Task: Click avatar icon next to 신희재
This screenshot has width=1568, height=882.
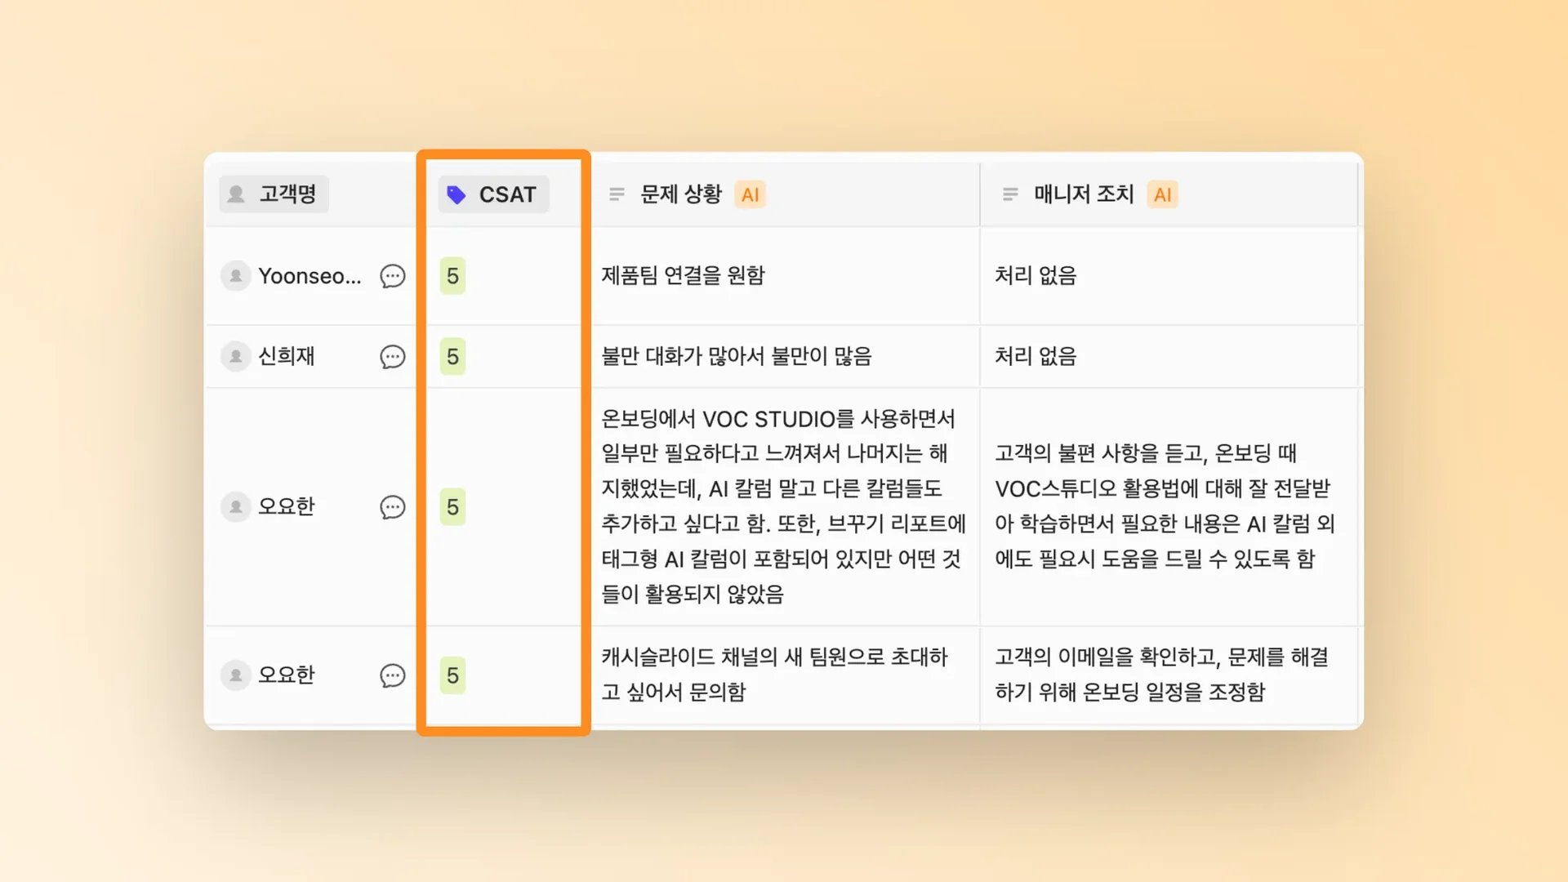Action: pos(235,357)
